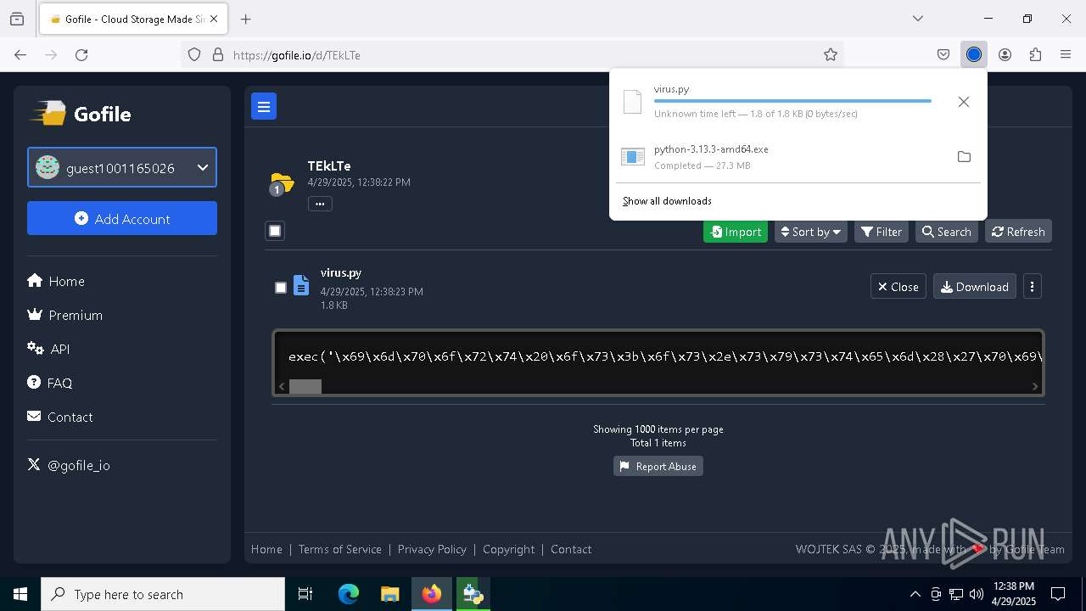Click the taskbar search box
Viewport: 1086px width, 611px height.
163,594
